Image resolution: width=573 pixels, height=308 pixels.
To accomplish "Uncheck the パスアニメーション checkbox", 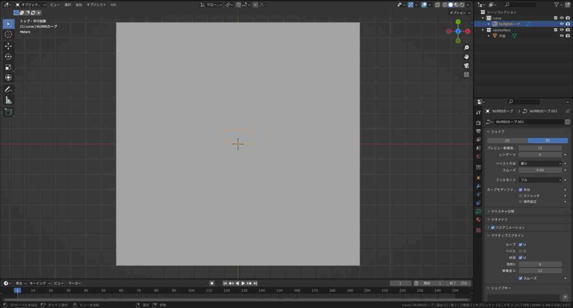I will tap(493, 227).
